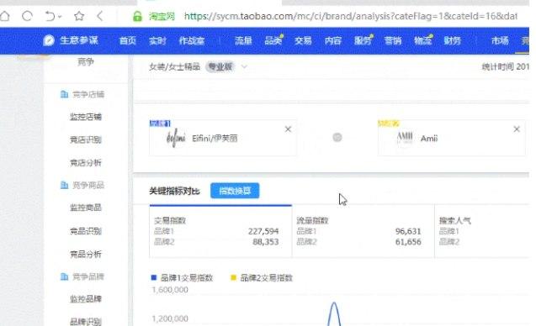Click the 竞争 sidebar heading
Screen dimensions: 536x326
click(86, 62)
